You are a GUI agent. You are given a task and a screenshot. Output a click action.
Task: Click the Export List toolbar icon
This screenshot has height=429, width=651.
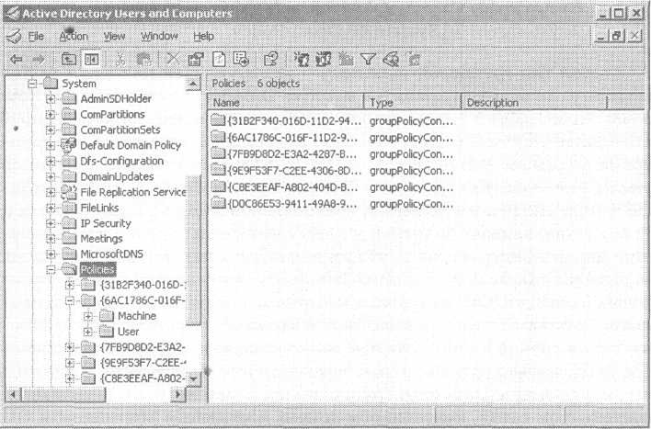pos(241,60)
